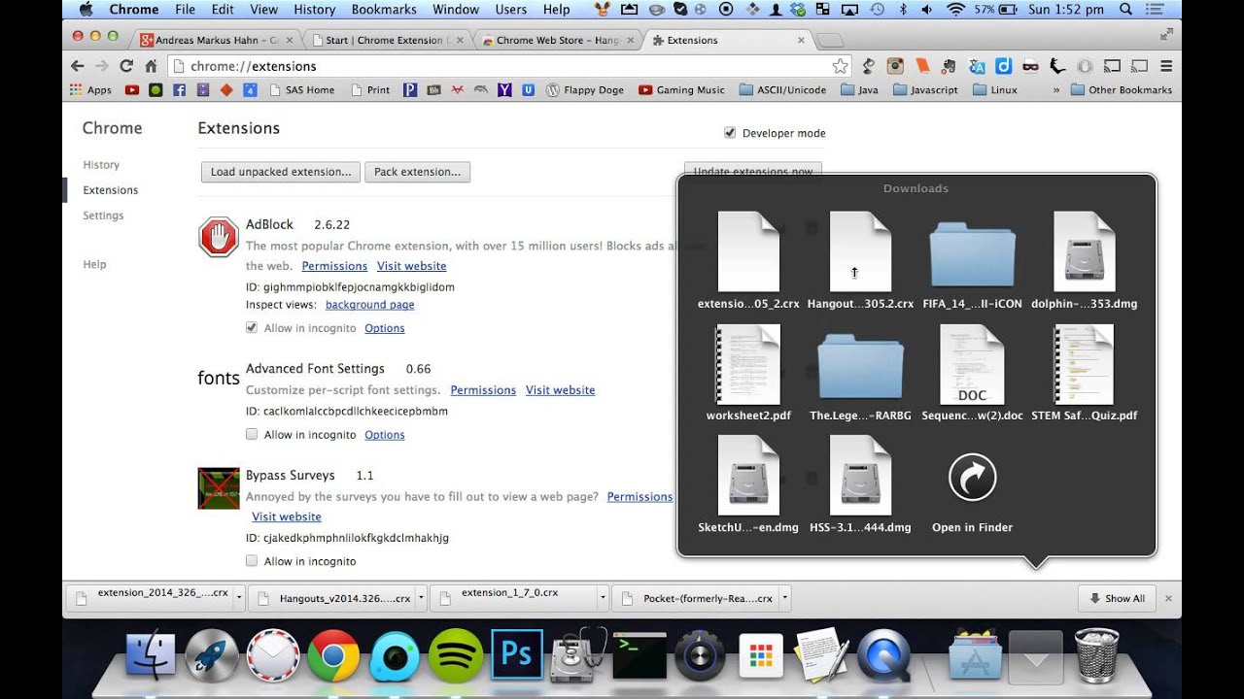Screen dimensions: 1244x699
Task: Open the Google Translate extension icon
Action: 978,66
